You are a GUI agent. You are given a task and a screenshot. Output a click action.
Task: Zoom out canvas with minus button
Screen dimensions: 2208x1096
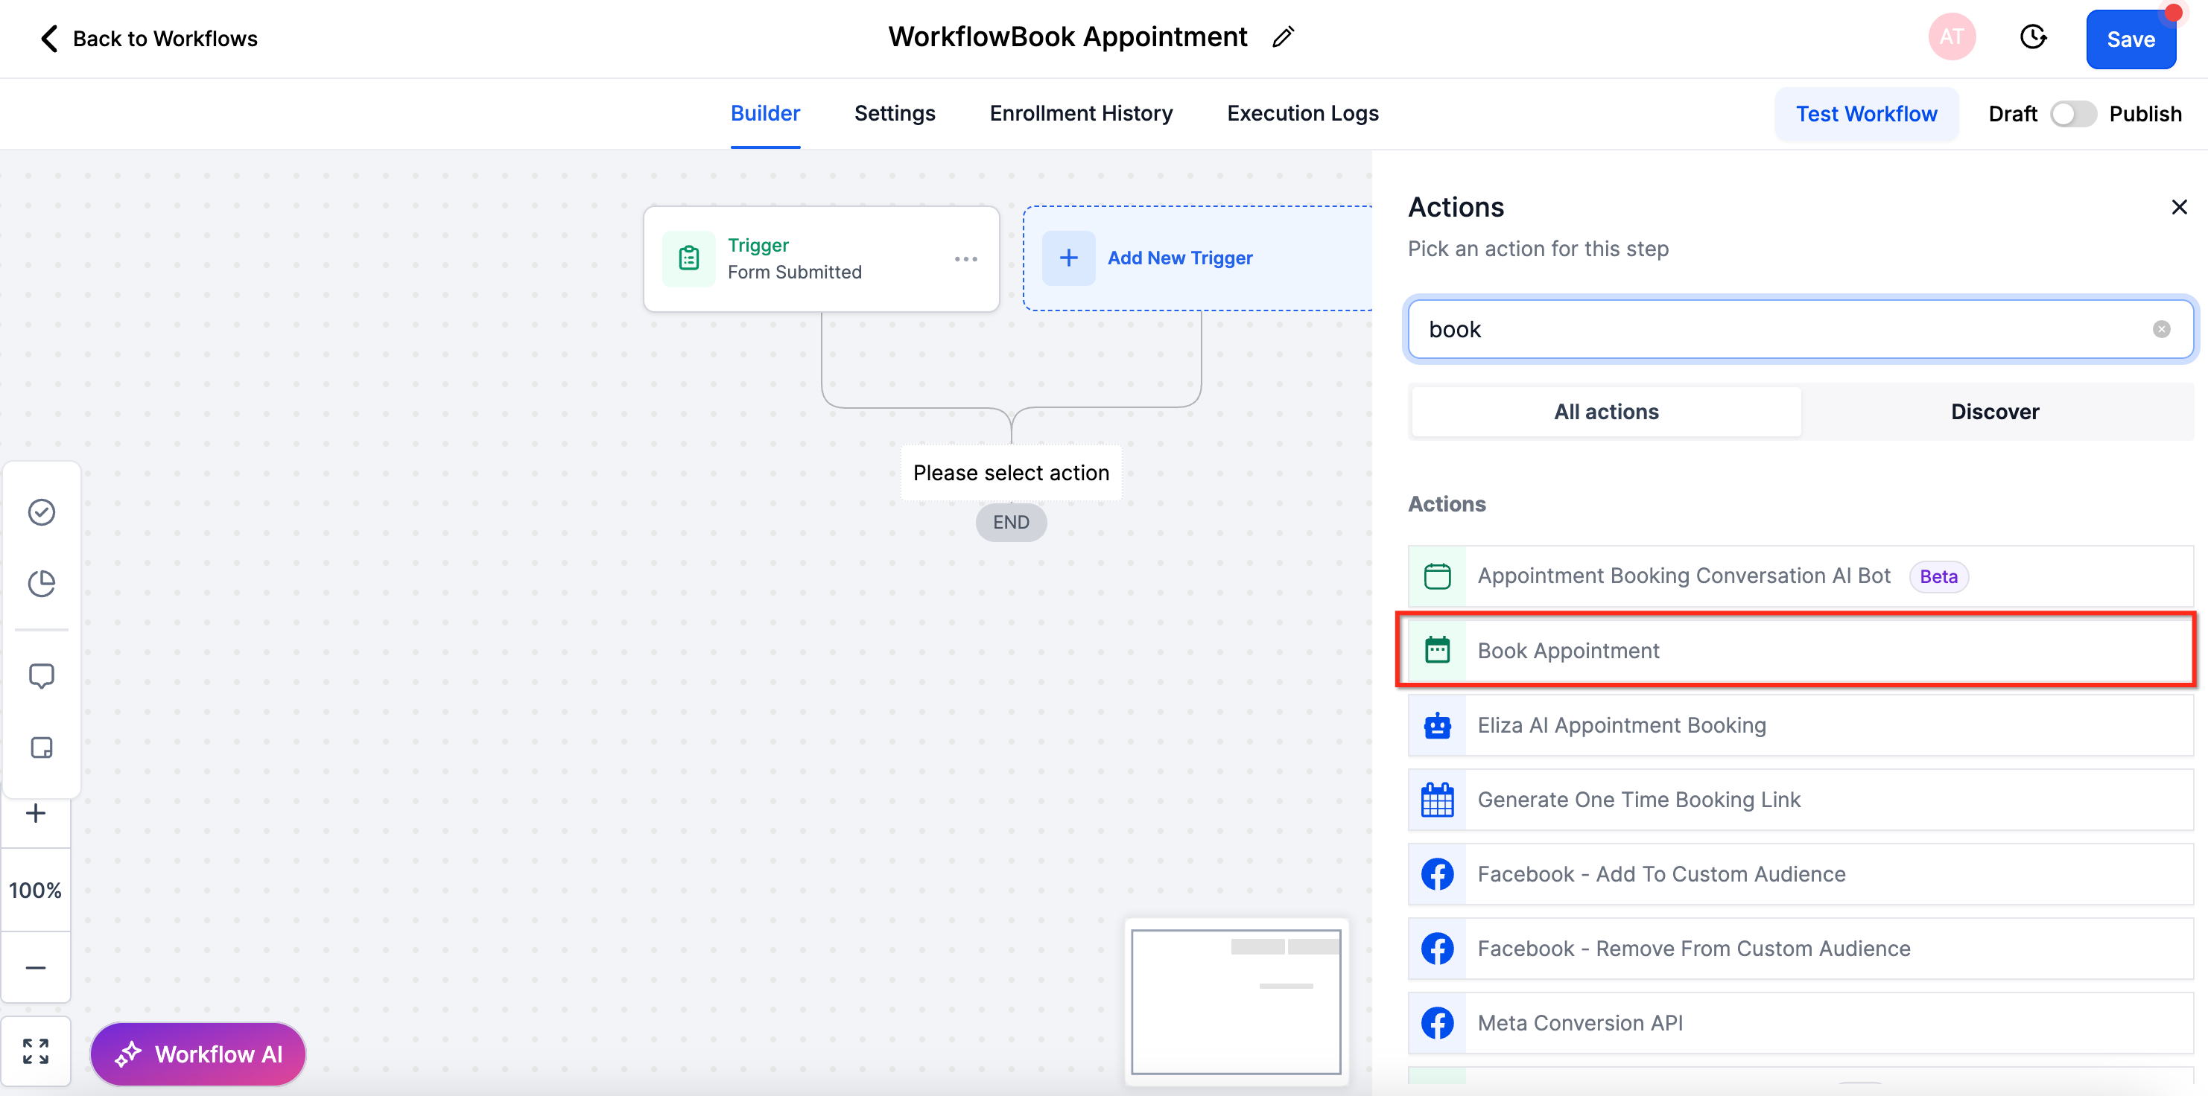(36, 967)
